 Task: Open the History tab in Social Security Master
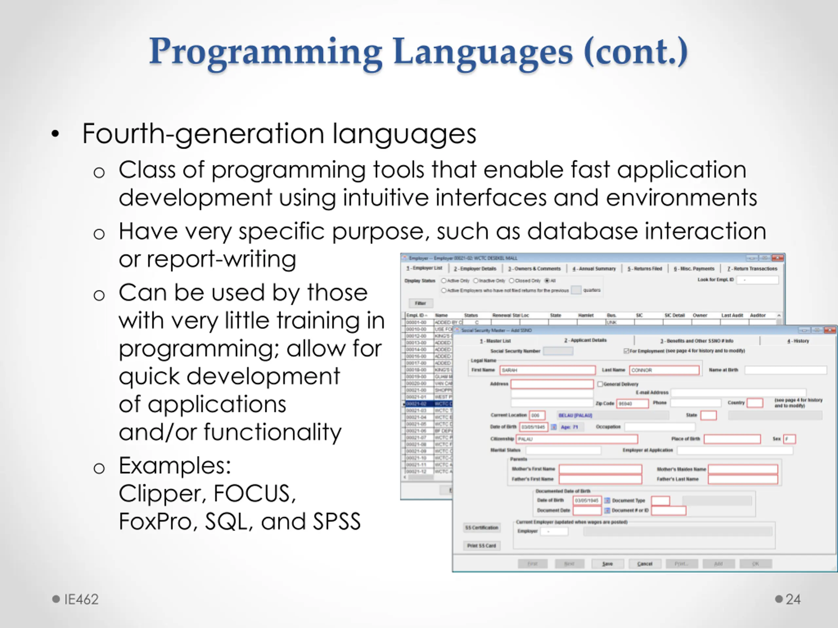797,341
